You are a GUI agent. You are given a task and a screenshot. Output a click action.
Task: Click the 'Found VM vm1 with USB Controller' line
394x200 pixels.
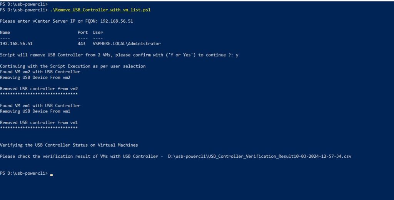tap(40, 106)
